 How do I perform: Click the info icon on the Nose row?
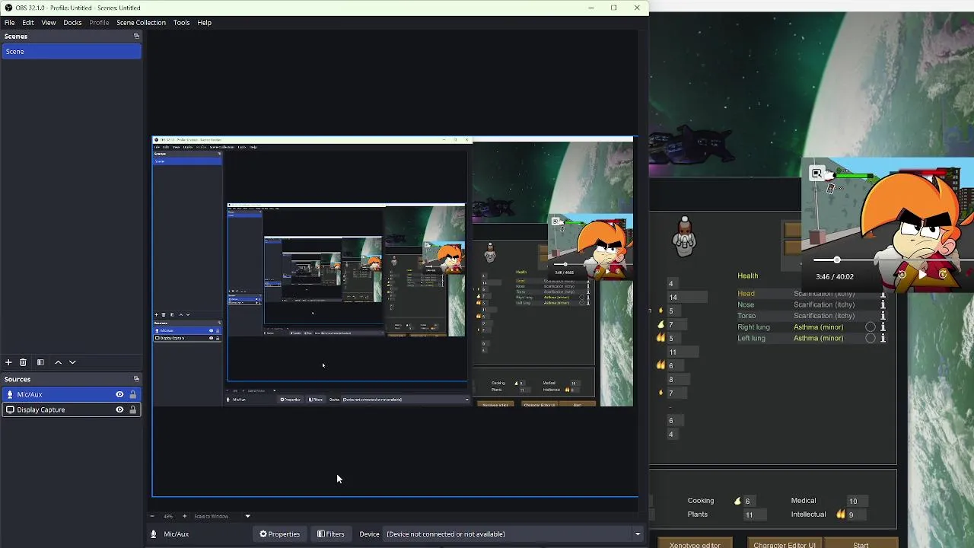point(883,304)
